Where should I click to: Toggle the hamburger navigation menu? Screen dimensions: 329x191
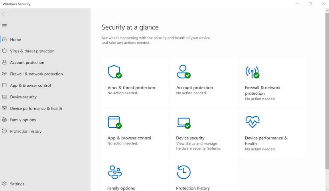(5, 25)
